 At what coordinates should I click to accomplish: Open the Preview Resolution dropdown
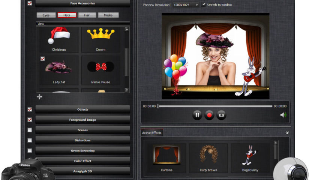(x=186, y=5)
